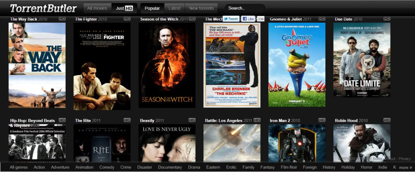
Task: Click the HD badge for Season of the Witch
Action: click(192, 19)
